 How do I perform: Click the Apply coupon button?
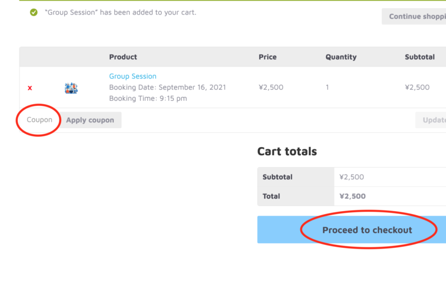point(90,120)
